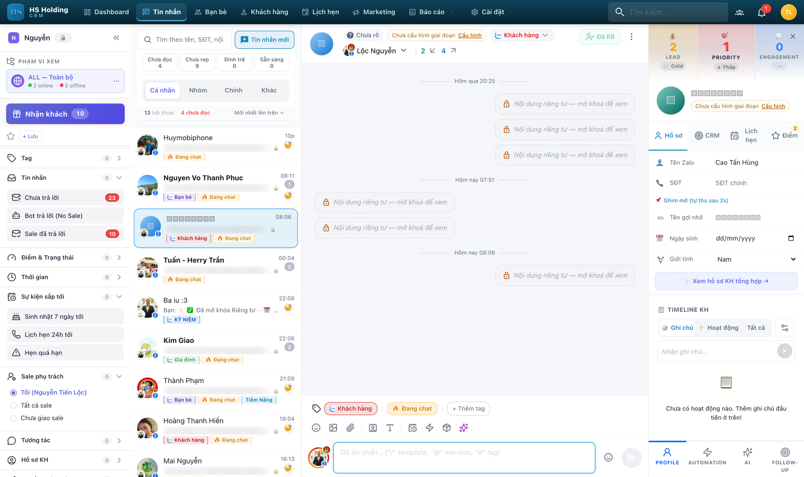Click the purple AI sparkle icon
The height and width of the screenshot is (477, 804).
[x=464, y=428]
